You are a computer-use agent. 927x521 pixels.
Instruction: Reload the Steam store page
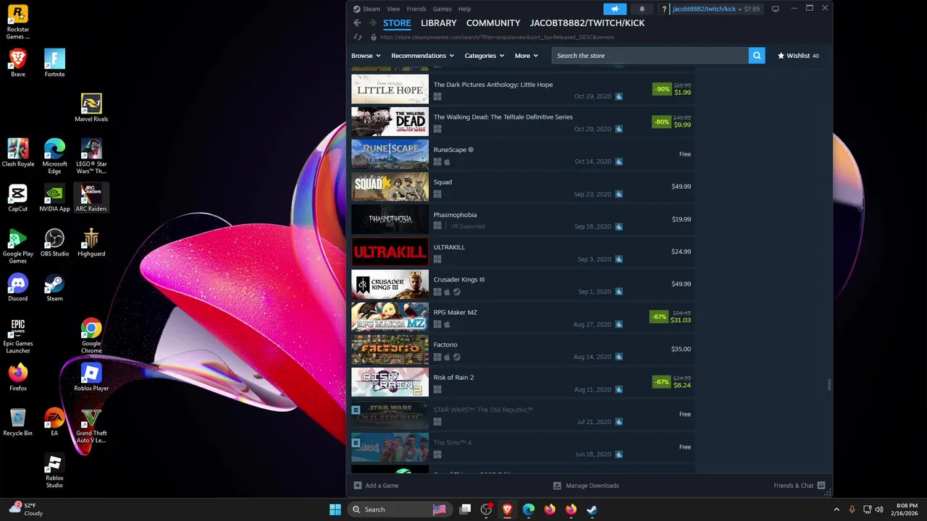[358, 37]
